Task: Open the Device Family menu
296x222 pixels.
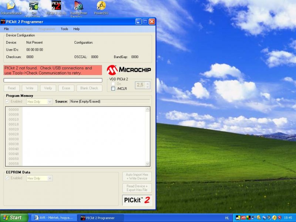Action: coord(24,29)
